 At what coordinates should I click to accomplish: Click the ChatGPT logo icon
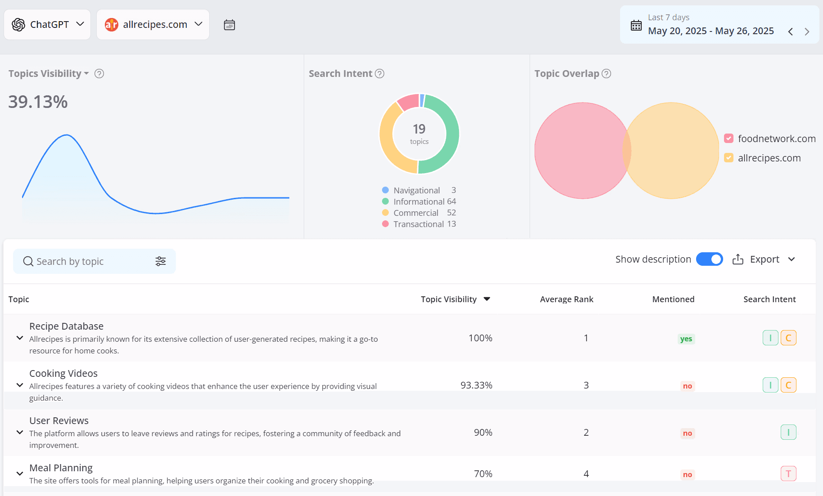coord(18,24)
